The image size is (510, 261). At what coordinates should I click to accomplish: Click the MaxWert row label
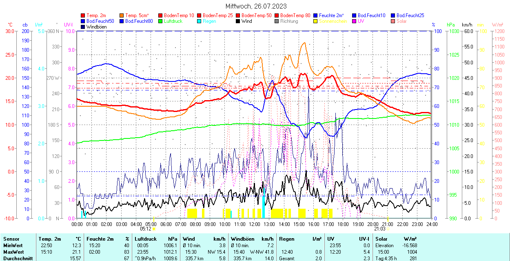14,252
